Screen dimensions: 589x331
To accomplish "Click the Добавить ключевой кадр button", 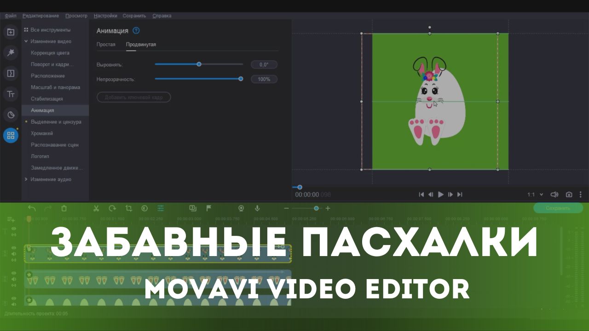I will tap(133, 97).
